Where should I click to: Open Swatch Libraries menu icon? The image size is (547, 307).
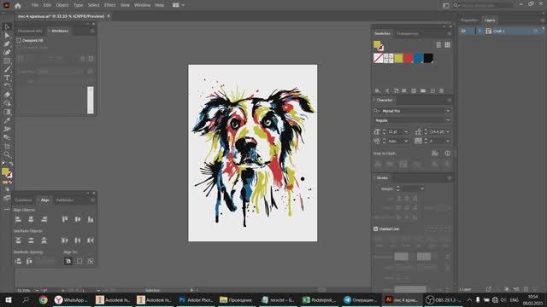pyautogui.click(x=377, y=91)
